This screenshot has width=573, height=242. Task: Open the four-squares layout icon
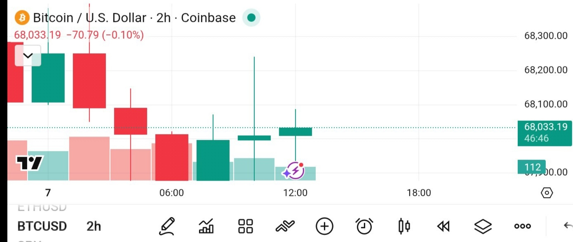[x=246, y=226]
